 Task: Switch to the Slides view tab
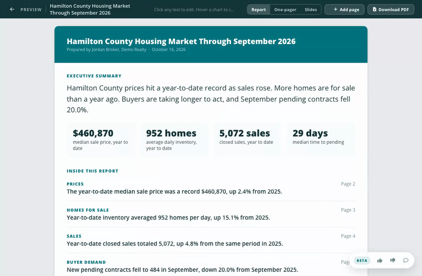pos(311,9)
